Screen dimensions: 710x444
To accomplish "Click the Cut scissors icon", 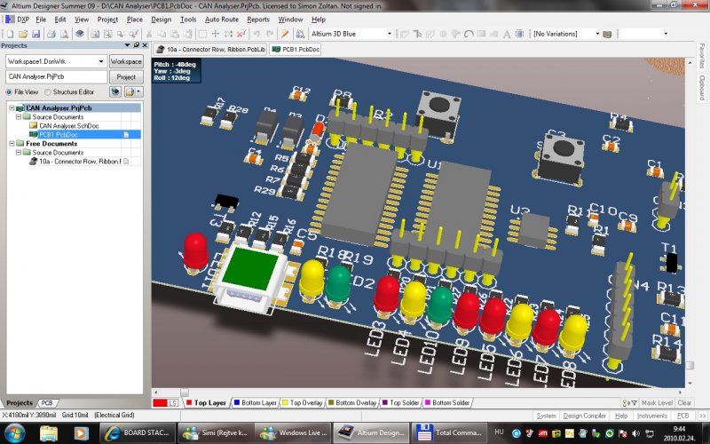I will [148, 34].
